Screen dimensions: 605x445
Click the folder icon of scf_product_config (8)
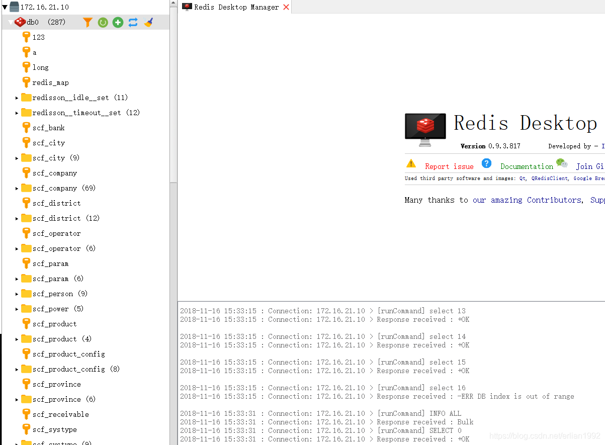26,369
